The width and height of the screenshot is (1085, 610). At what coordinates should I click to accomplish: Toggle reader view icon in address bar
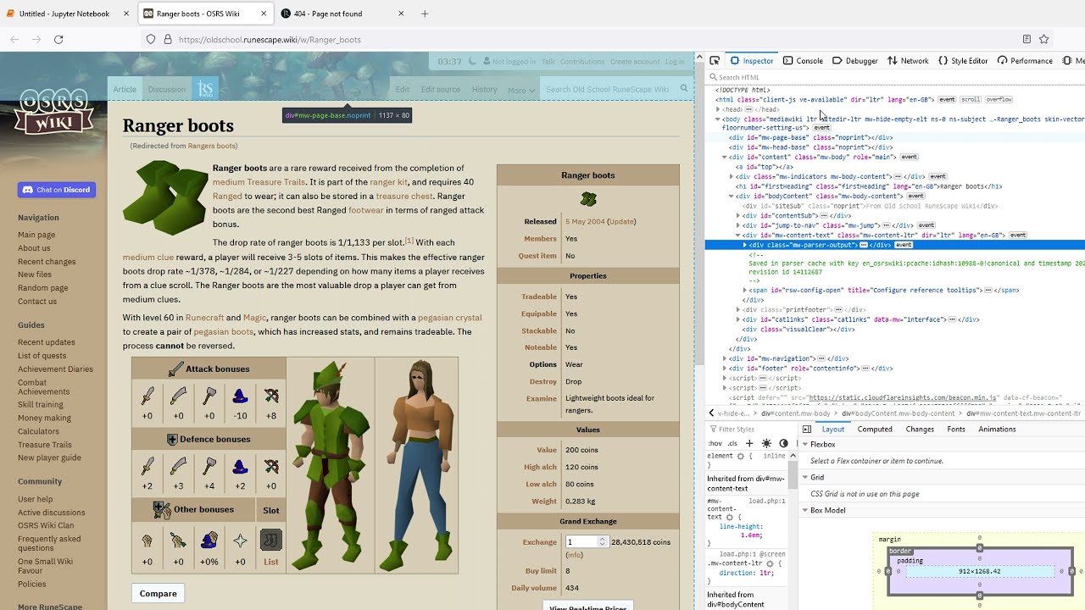pos(1027,39)
